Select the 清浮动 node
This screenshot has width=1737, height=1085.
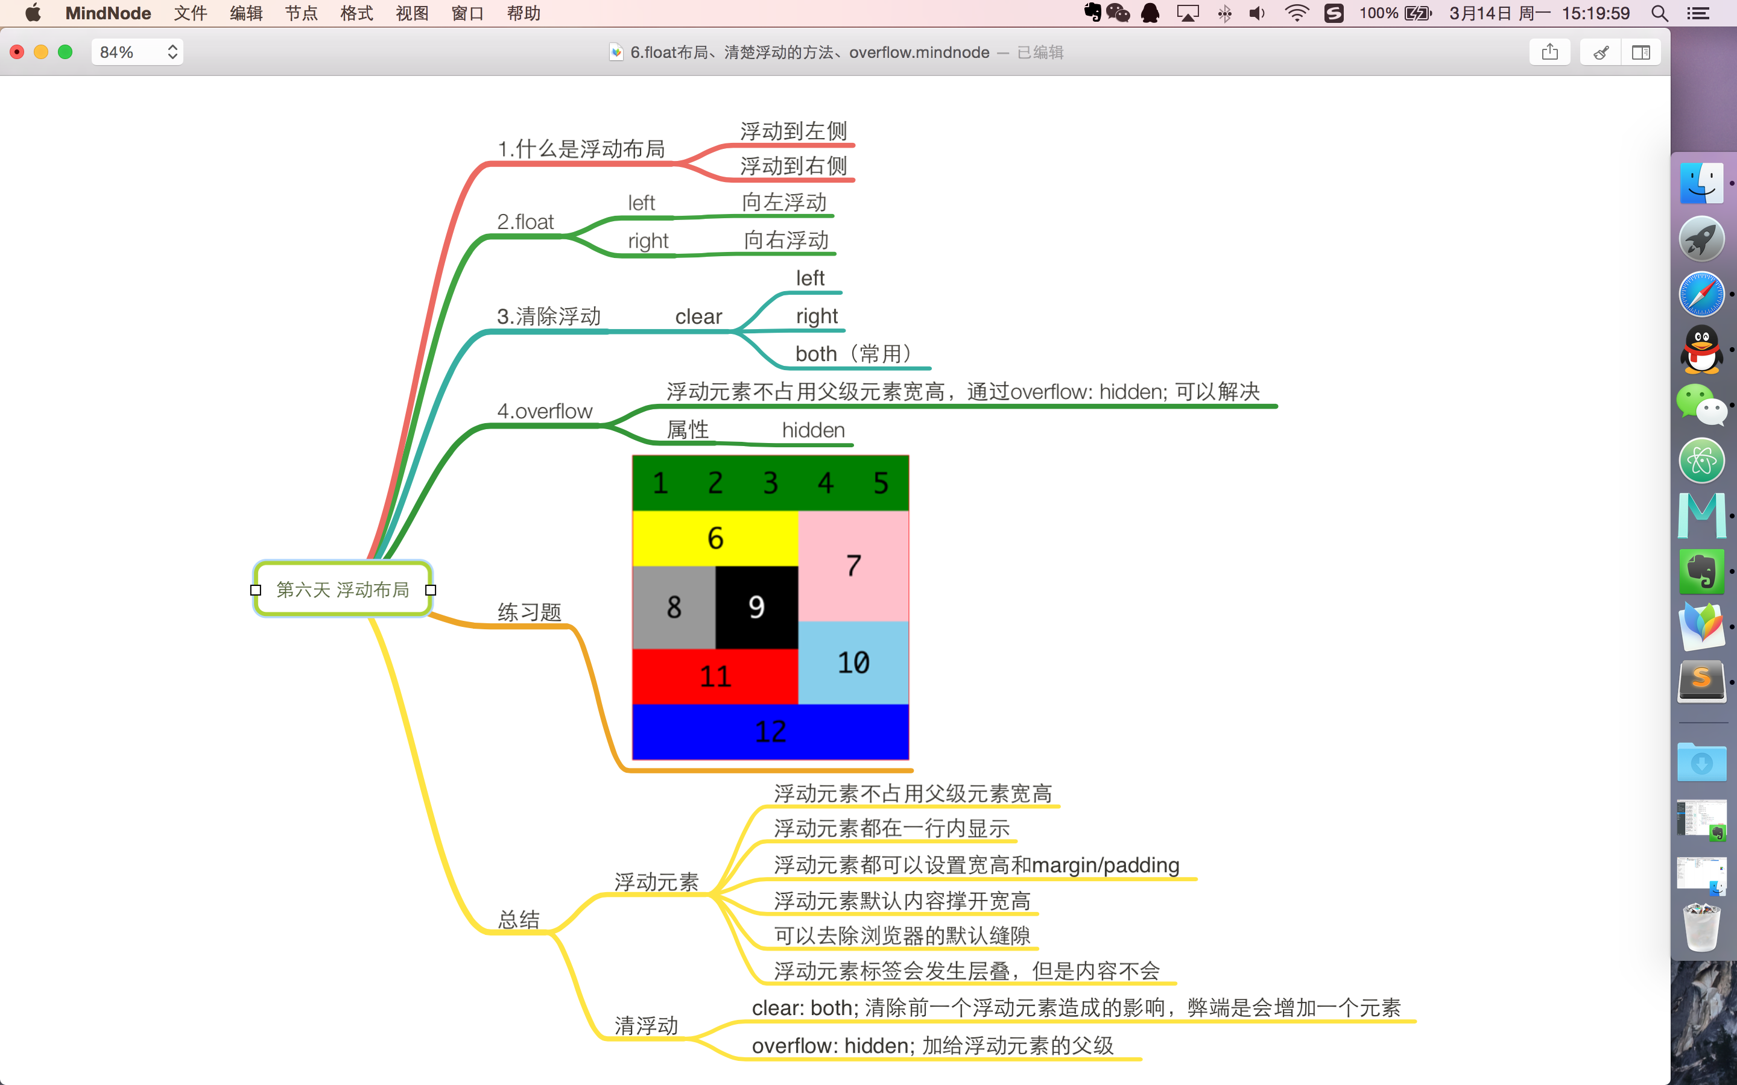[x=646, y=1025]
